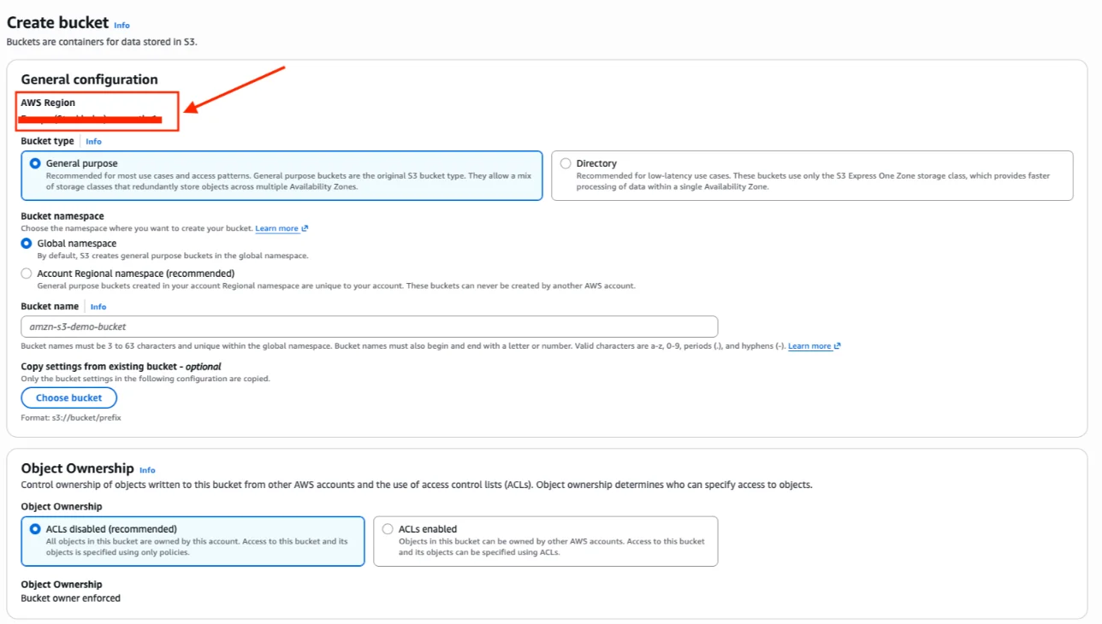Viewport: 1102px width, 624px height.
Task: Focus the Bucket name input field
Action: pyautogui.click(x=370, y=327)
